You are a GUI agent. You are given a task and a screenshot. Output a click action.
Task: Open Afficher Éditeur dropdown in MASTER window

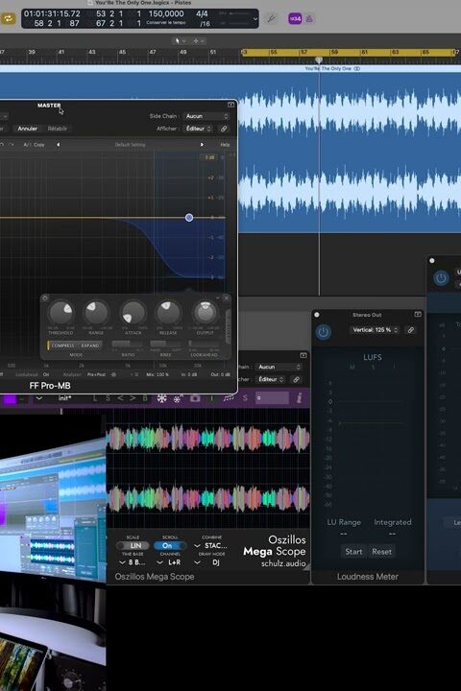tap(198, 129)
